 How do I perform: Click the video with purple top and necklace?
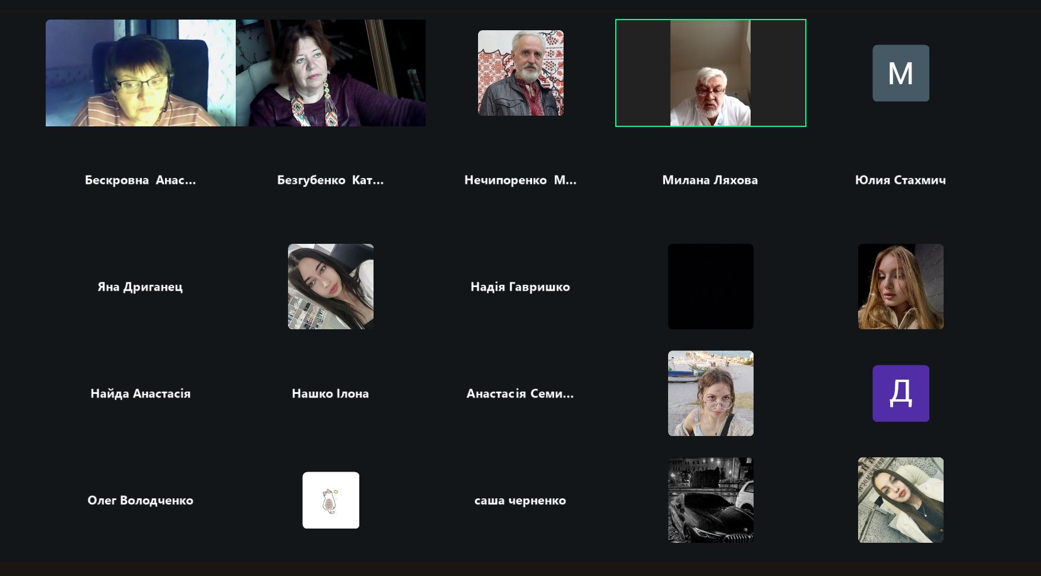coord(331,73)
